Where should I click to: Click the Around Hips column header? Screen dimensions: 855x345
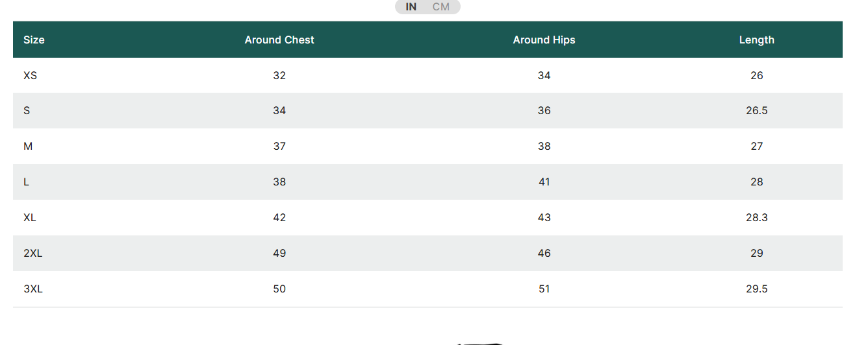click(x=544, y=40)
